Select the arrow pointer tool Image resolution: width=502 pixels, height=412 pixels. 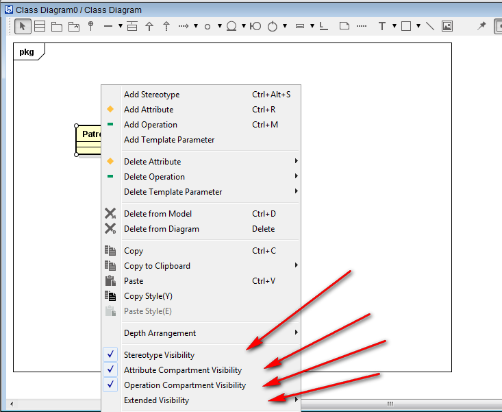[x=23, y=27]
